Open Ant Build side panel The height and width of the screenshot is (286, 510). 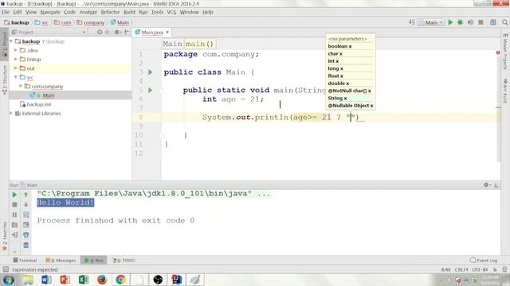click(x=505, y=91)
